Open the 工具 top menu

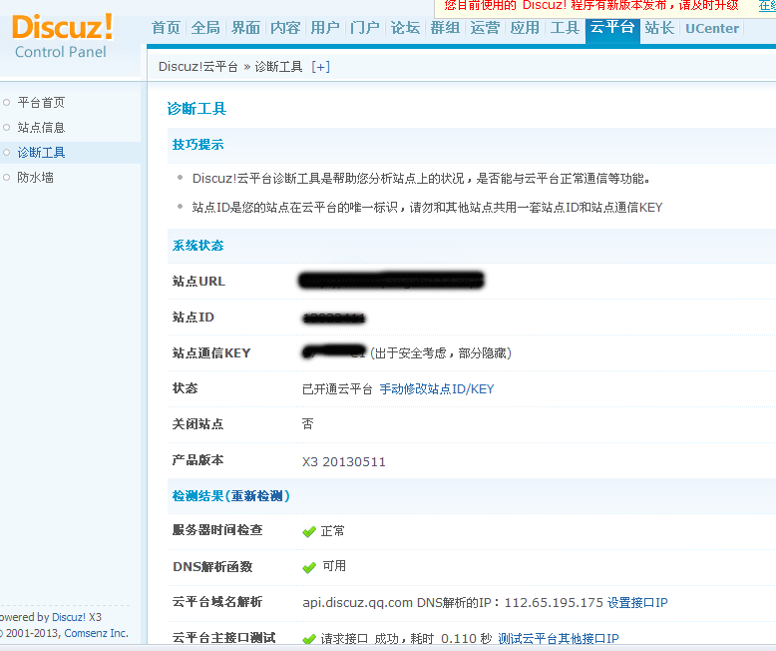[x=565, y=28]
